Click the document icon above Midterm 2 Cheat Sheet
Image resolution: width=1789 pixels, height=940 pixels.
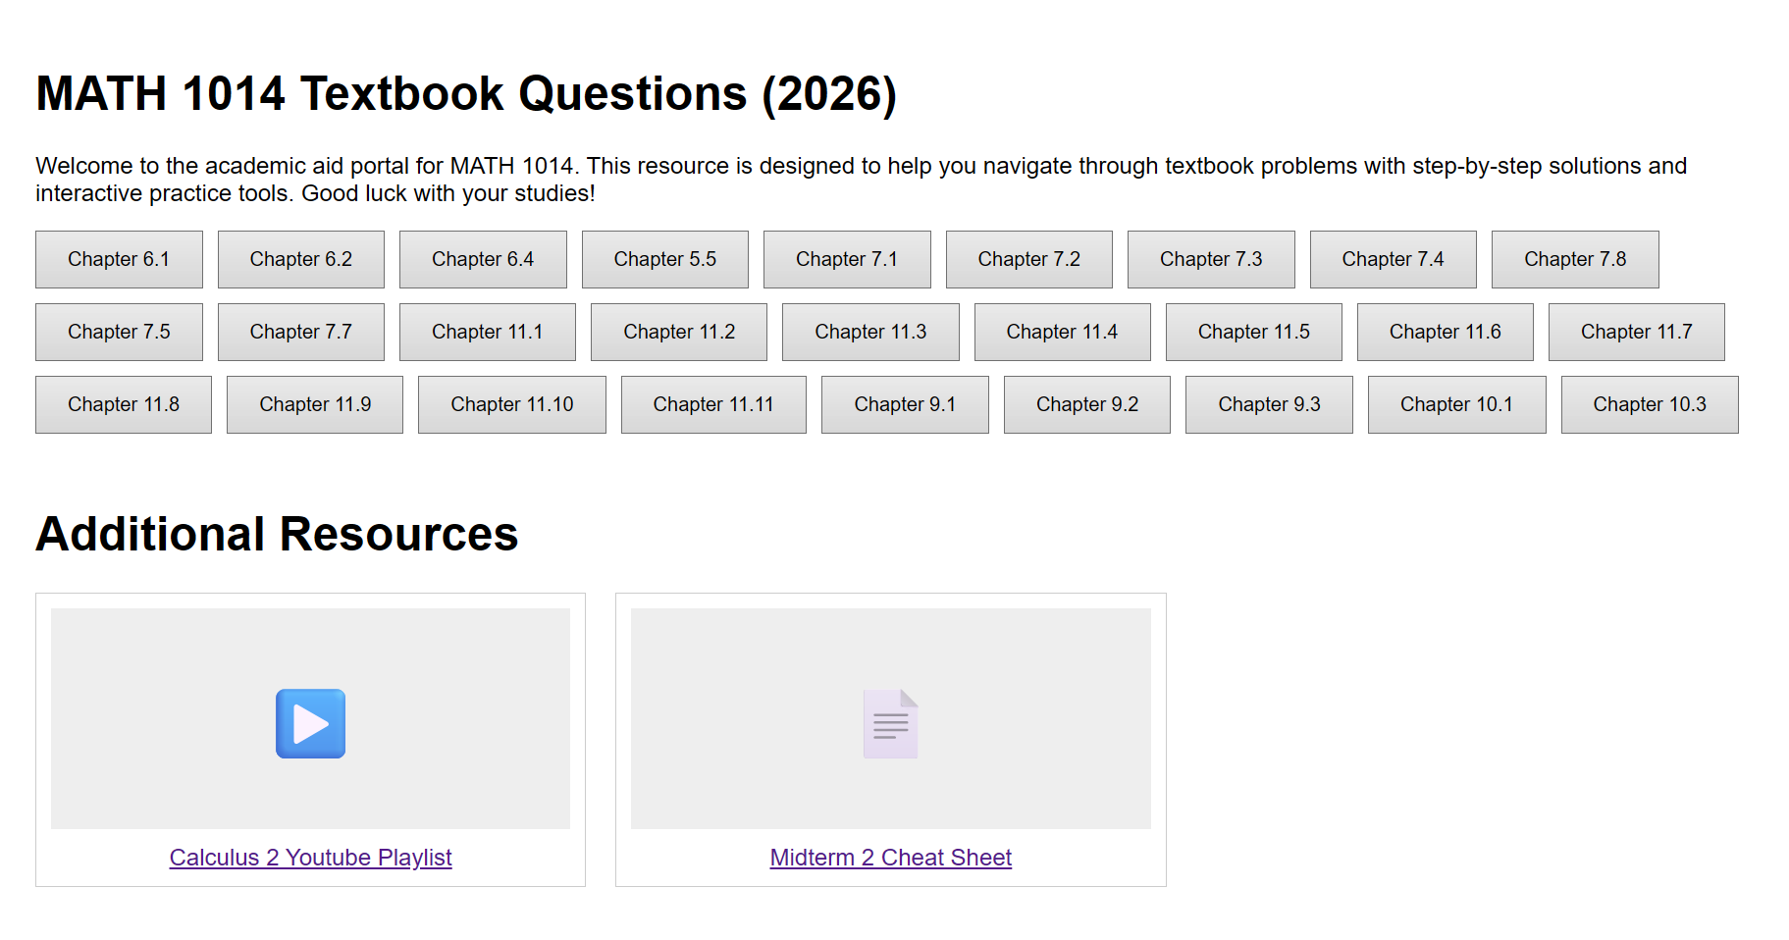point(890,723)
